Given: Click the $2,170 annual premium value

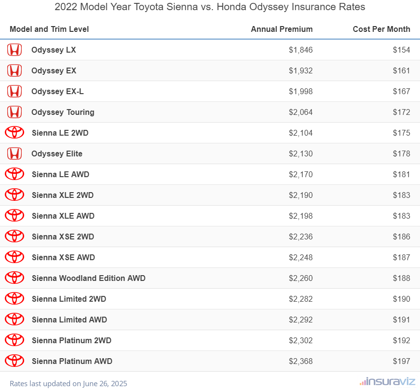Looking at the screenshot, I should [301, 174].
